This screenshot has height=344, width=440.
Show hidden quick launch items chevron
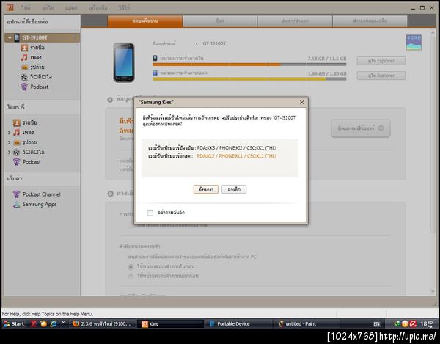64,323
